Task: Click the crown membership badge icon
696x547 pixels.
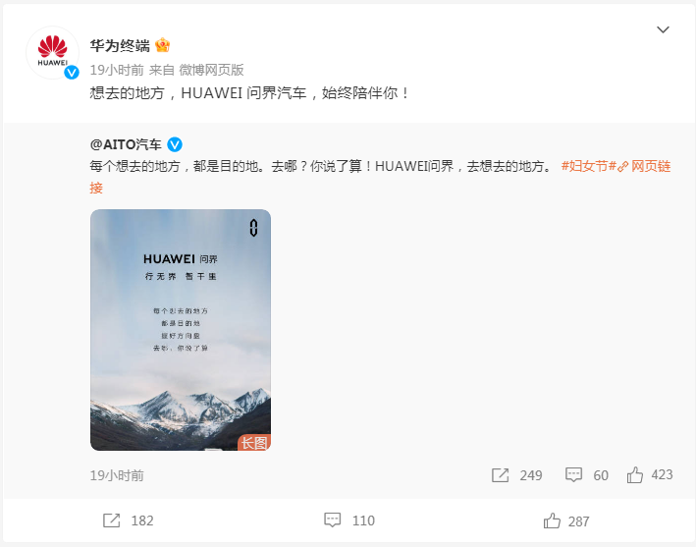Action: coord(162,45)
